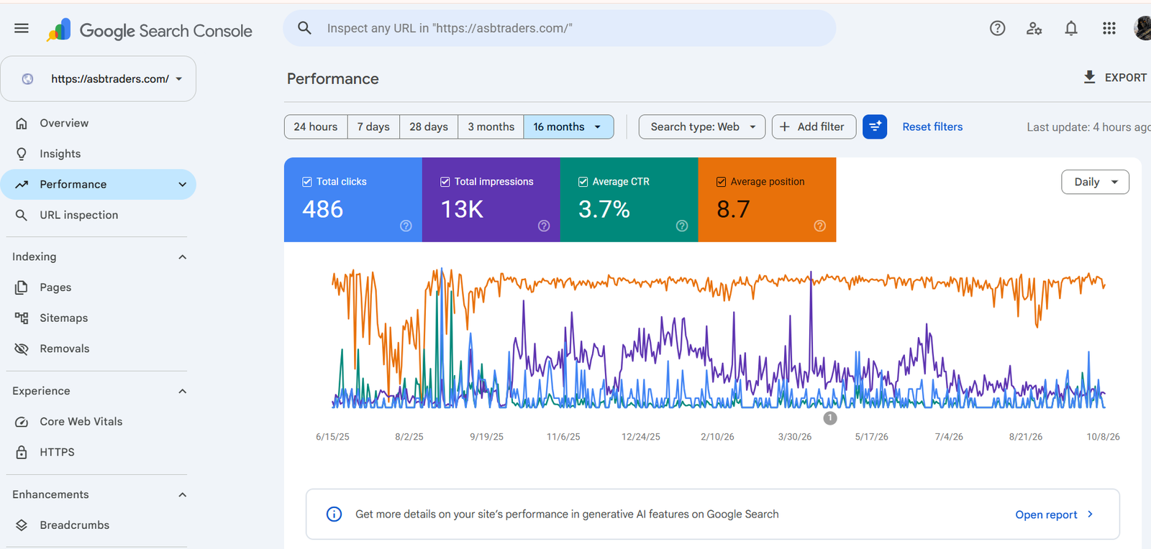Select the 7 days date range
The height and width of the screenshot is (549, 1151).
[374, 126]
